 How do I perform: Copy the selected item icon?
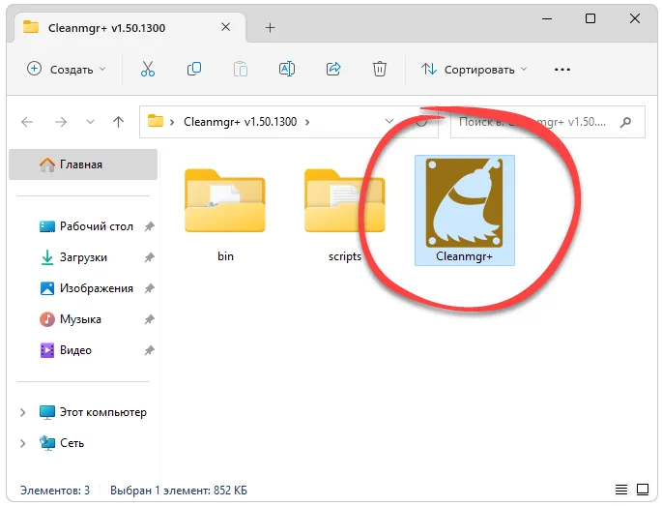(x=194, y=69)
